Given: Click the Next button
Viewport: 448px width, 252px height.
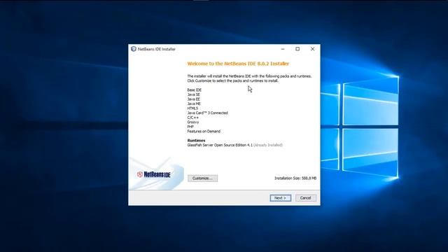Looking at the screenshot, I should tap(280, 197).
